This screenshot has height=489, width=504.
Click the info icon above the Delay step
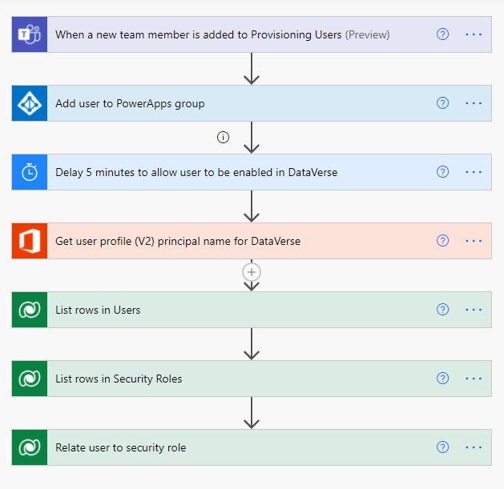[x=224, y=137]
